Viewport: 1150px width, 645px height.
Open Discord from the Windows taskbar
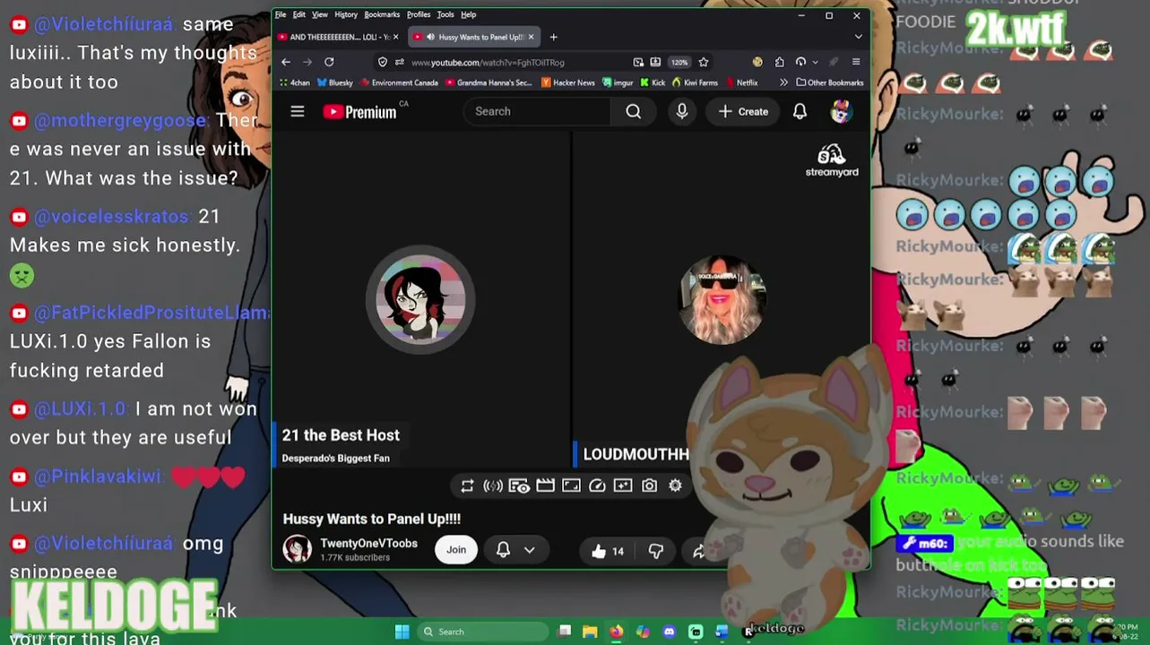[x=669, y=632]
